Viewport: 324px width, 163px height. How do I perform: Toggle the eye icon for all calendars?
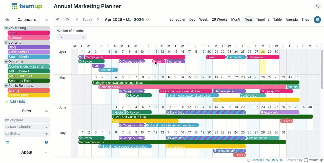point(7,20)
